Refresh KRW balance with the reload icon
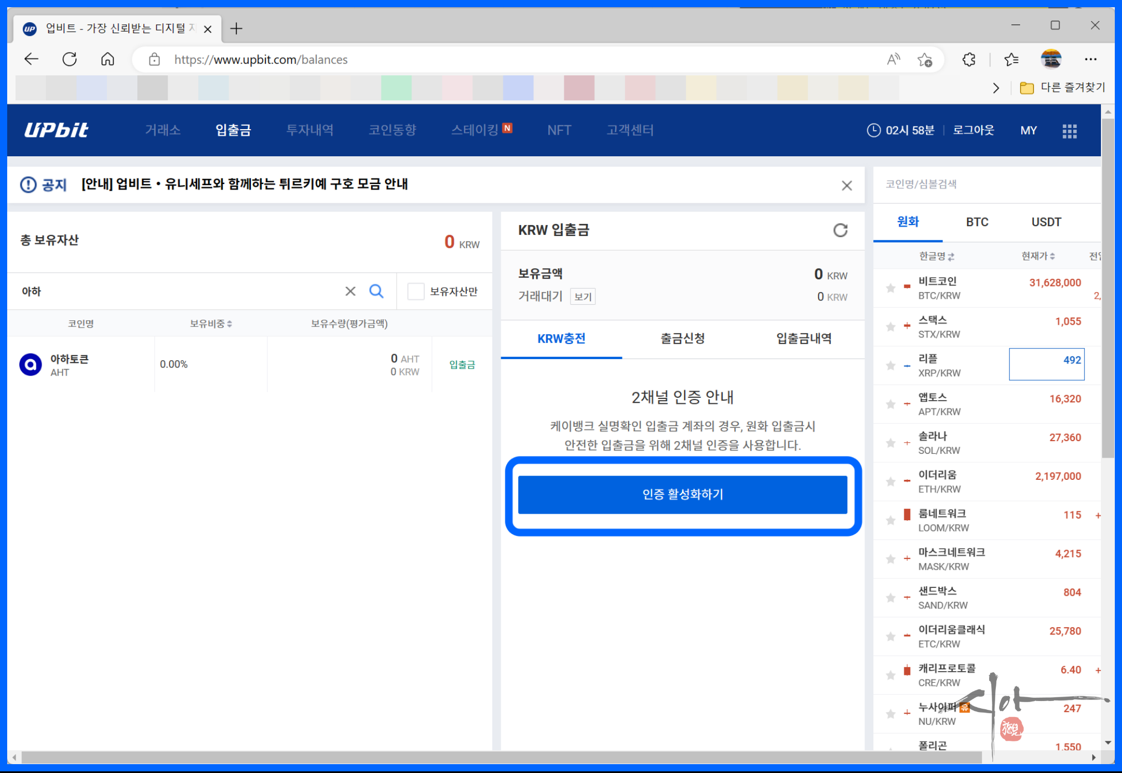The height and width of the screenshot is (773, 1122). click(840, 230)
